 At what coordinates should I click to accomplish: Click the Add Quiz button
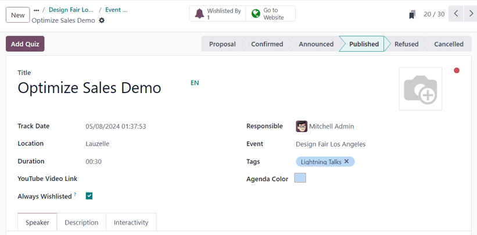[x=25, y=44]
